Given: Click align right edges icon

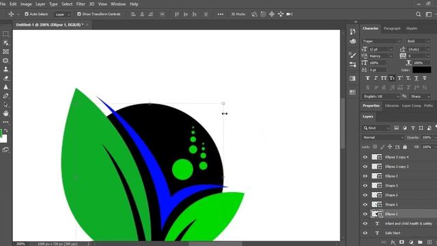Looking at the screenshot, I should tap(151, 14).
